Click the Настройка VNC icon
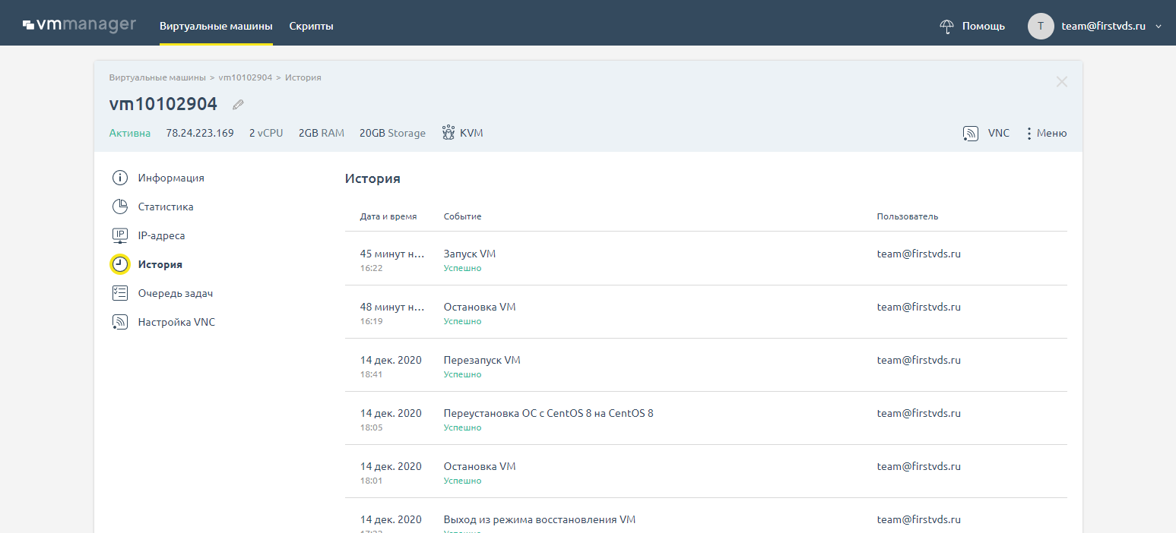Image resolution: width=1176 pixels, height=533 pixels. (x=120, y=322)
